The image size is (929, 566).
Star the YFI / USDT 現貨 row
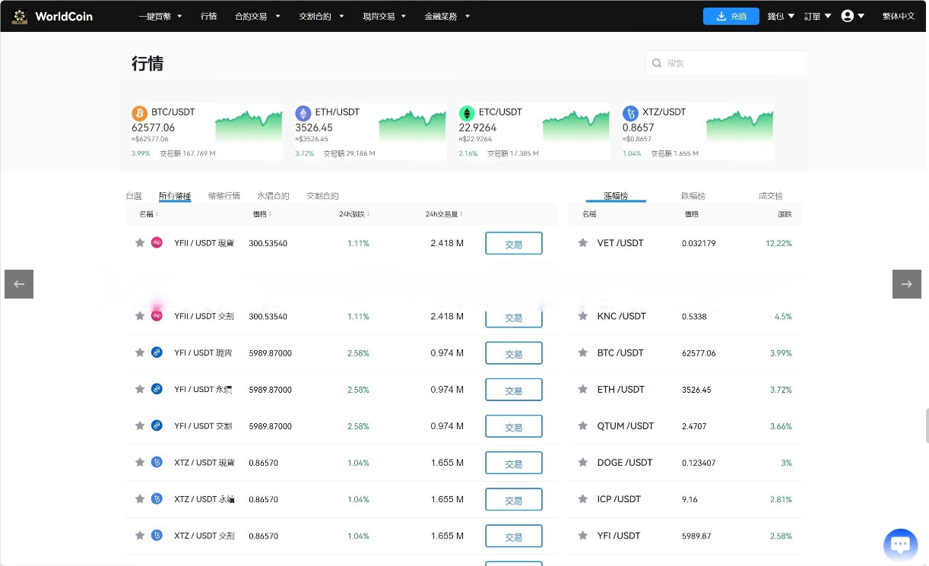140,353
